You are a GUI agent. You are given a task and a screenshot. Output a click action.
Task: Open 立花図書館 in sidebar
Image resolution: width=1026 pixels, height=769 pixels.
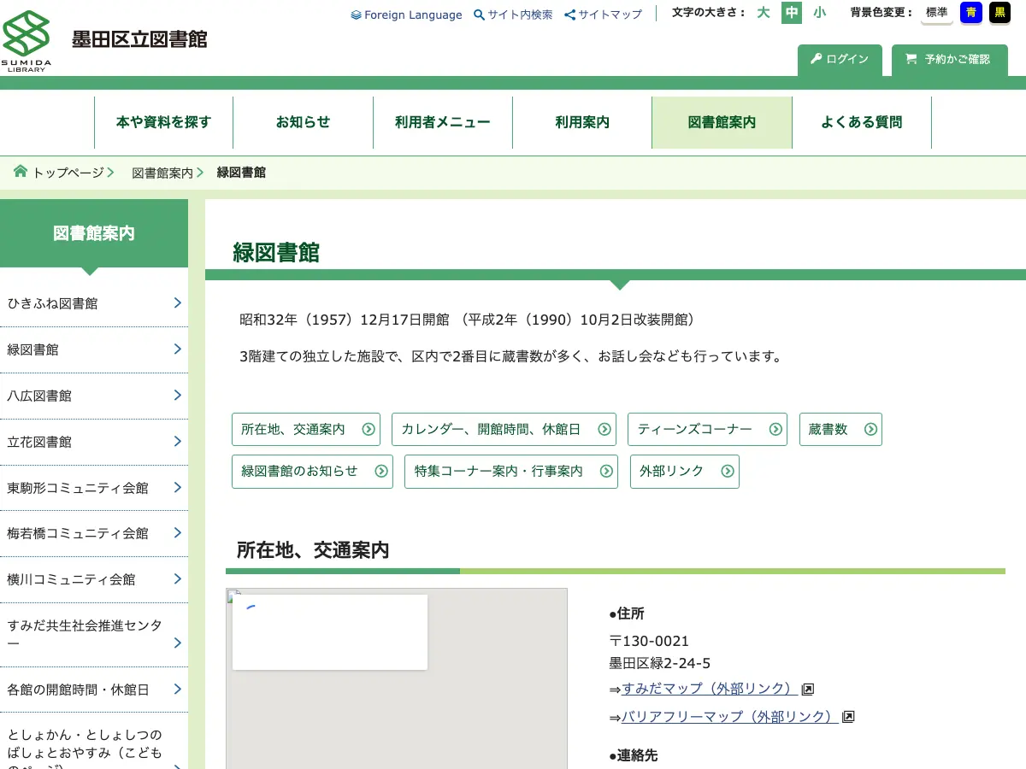click(94, 442)
